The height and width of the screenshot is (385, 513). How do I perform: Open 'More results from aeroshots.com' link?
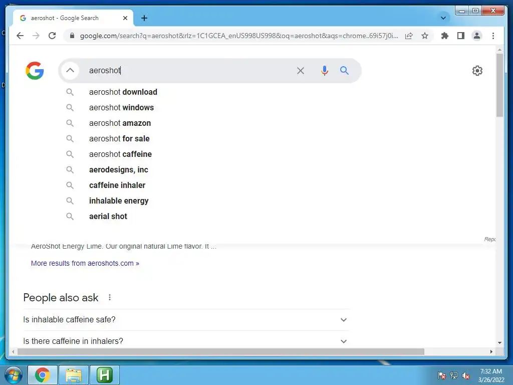(85, 263)
